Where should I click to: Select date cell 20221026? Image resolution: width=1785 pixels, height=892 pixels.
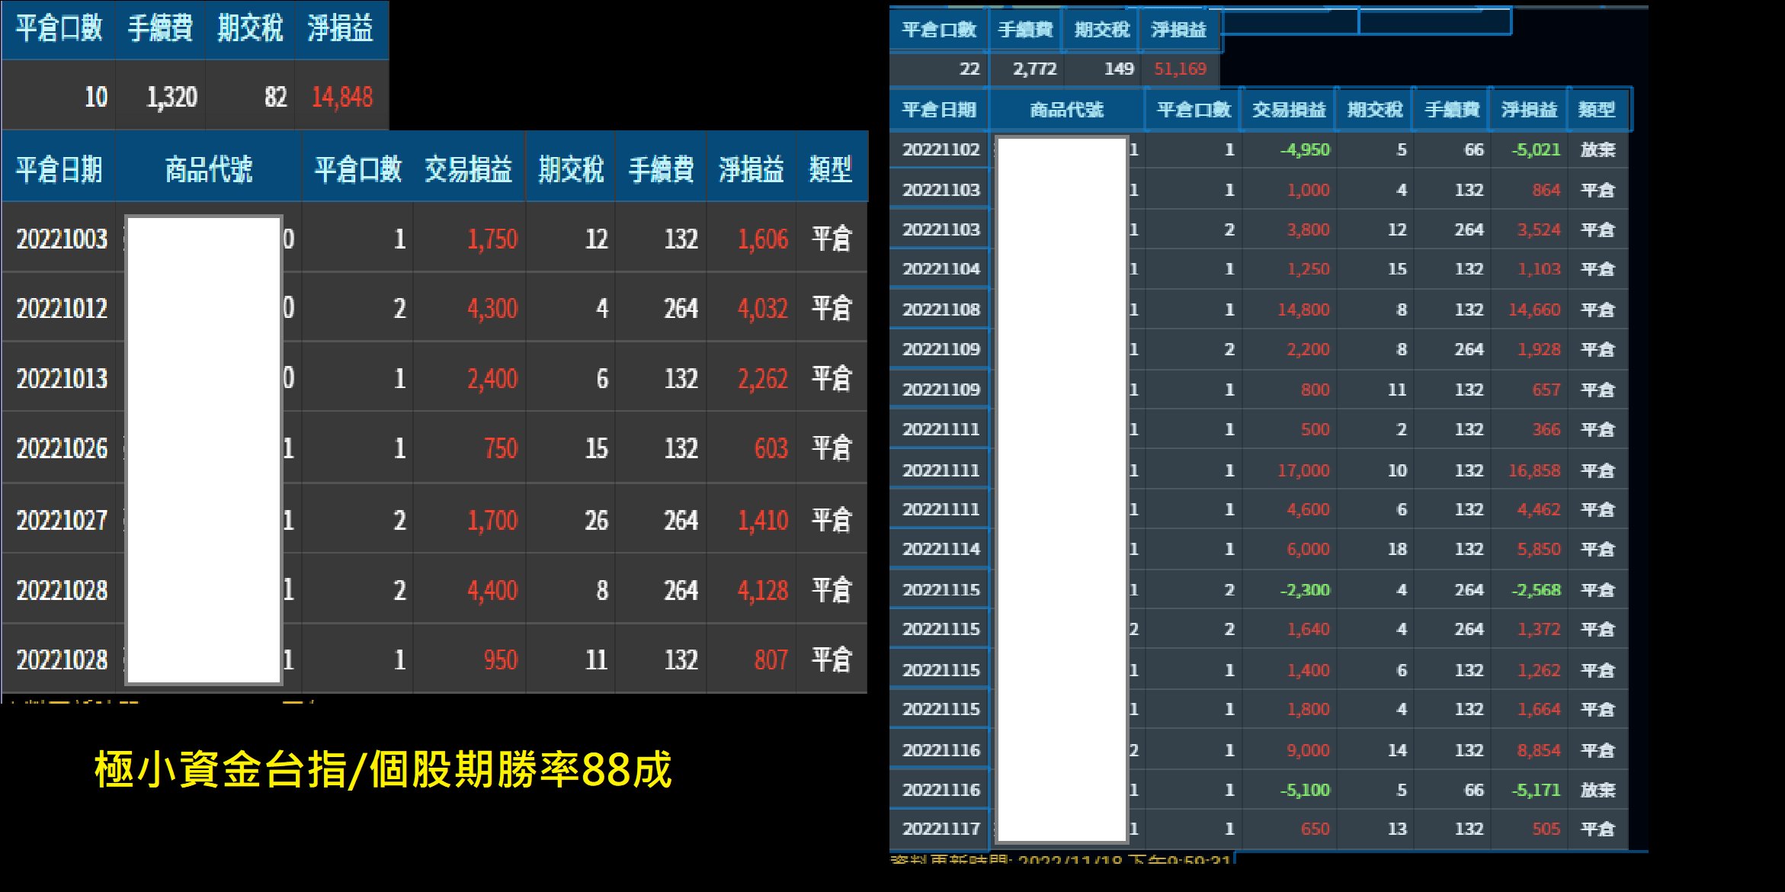pos(62,448)
